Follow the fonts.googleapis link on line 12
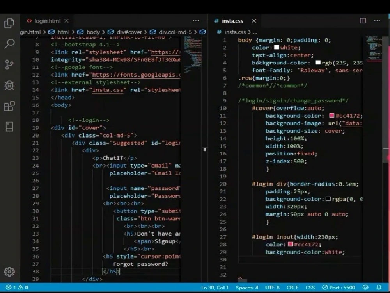 (x=136, y=75)
